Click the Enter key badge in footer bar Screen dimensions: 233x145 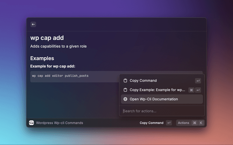[x=169, y=123]
